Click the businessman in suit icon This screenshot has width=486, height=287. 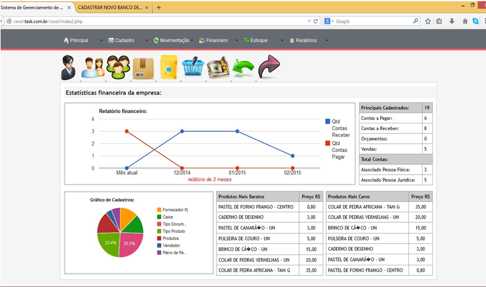70,67
